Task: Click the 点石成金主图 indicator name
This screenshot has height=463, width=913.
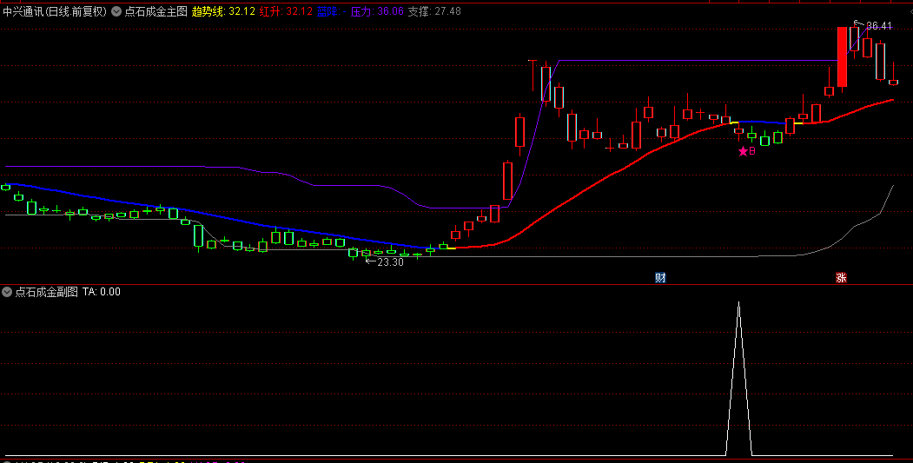Action: pos(155,11)
